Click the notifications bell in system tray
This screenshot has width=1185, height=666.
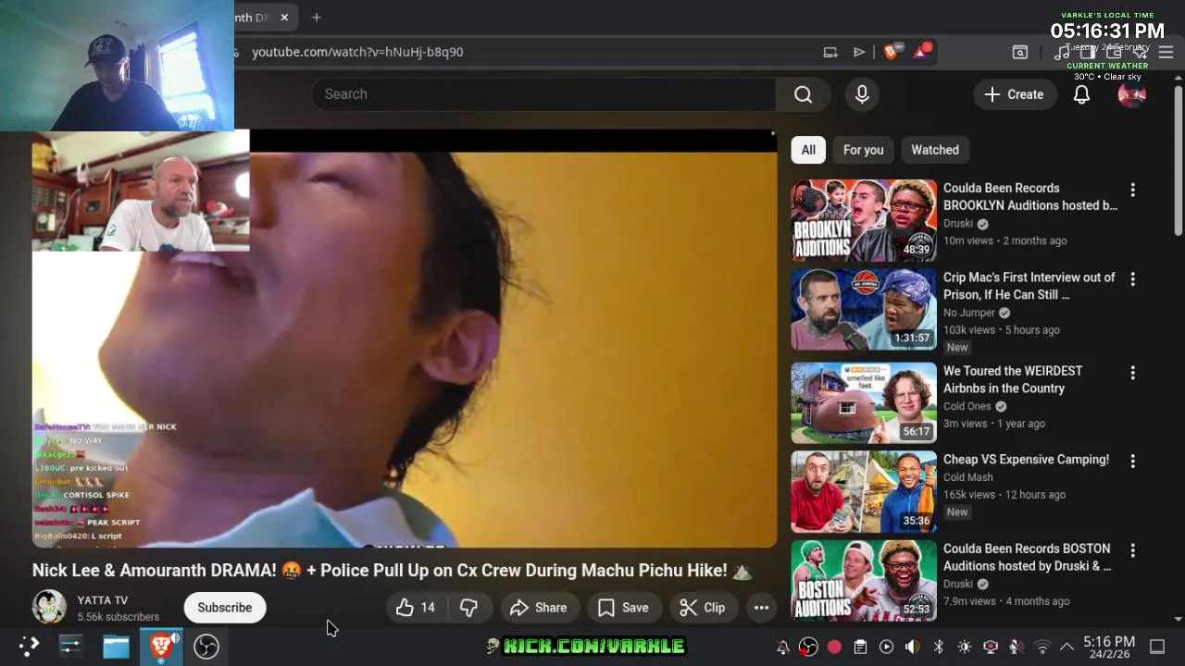pos(782,647)
